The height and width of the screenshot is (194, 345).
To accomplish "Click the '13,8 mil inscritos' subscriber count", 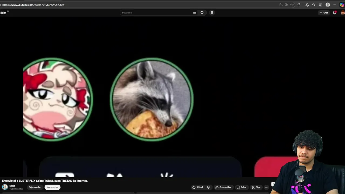I will pyautogui.click(x=16, y=189).
